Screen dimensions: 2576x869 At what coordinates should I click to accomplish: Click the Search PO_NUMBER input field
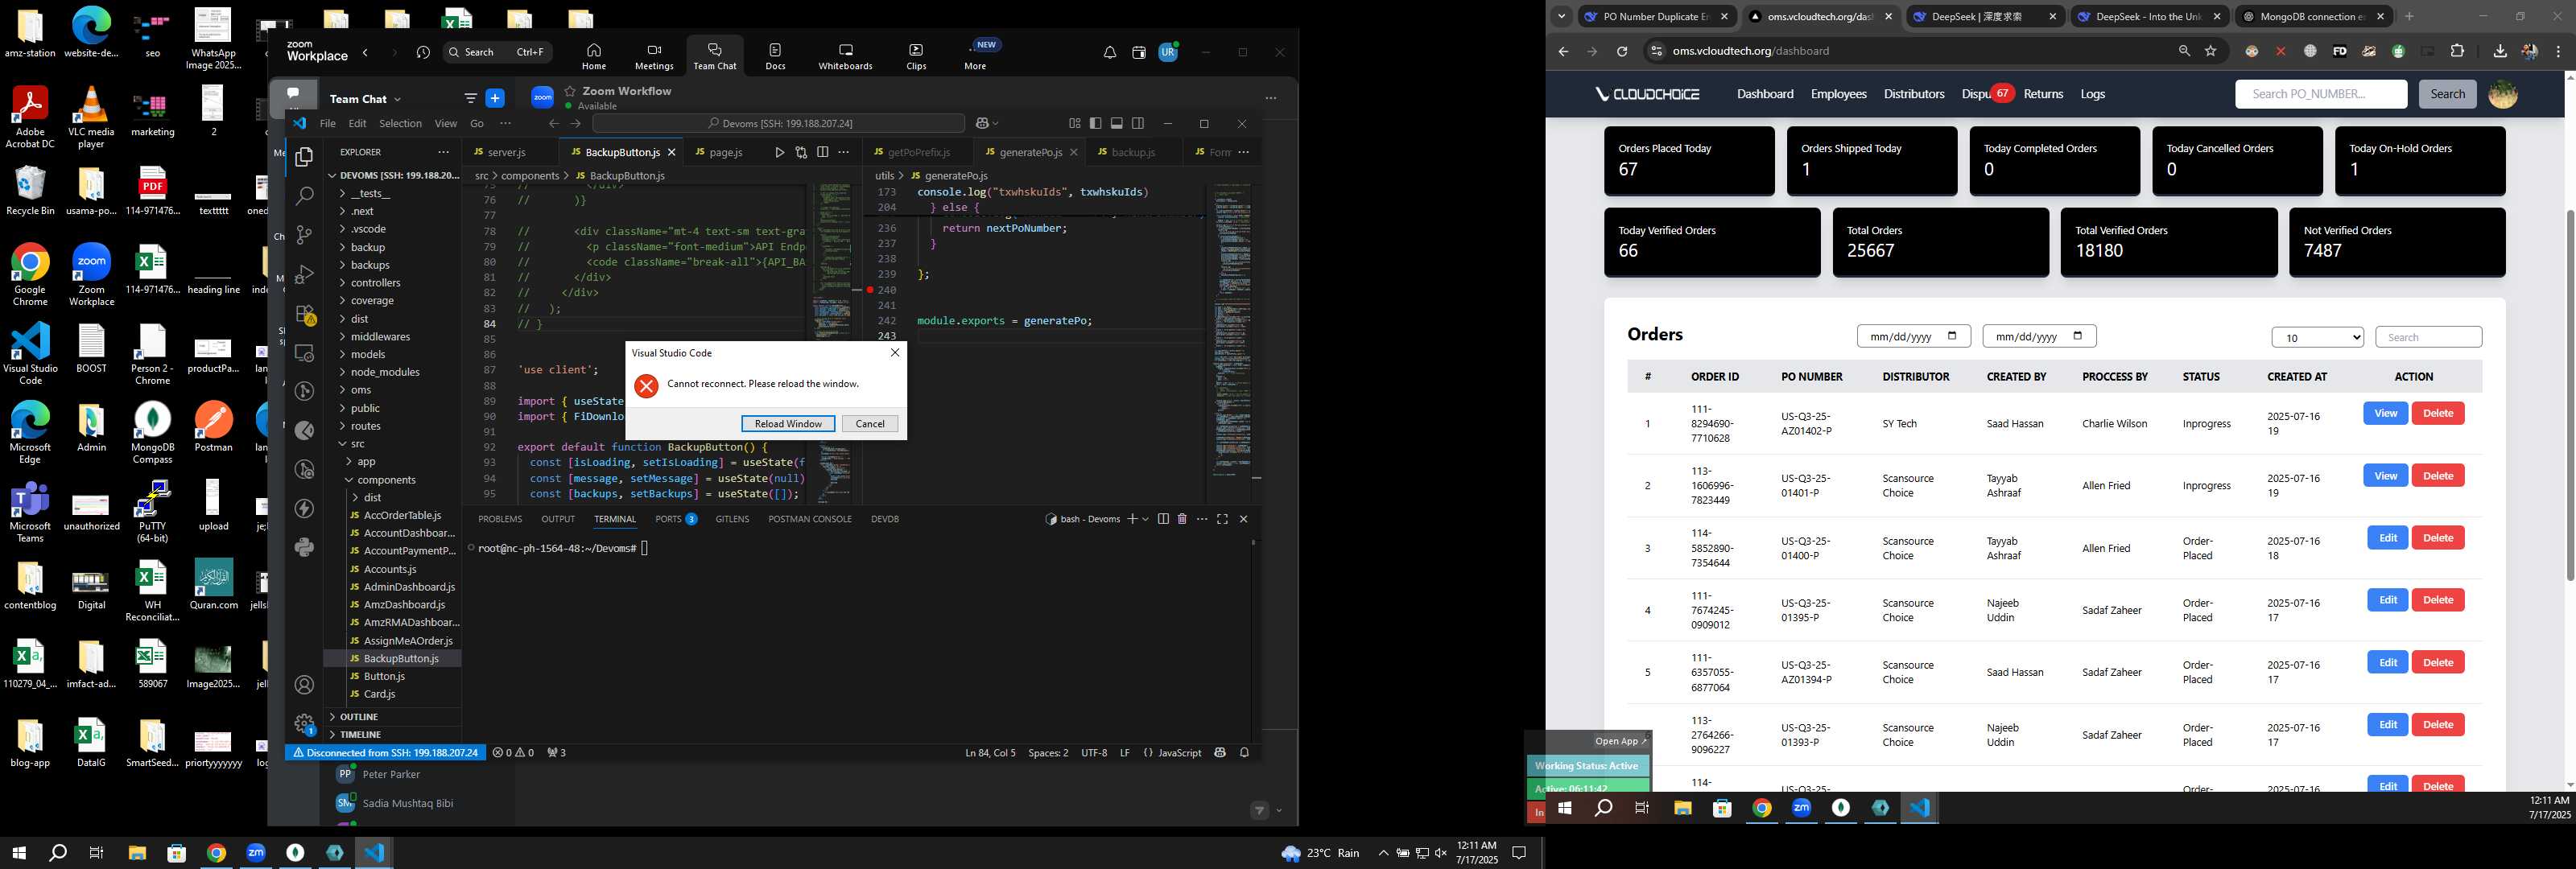point(2321,94)
